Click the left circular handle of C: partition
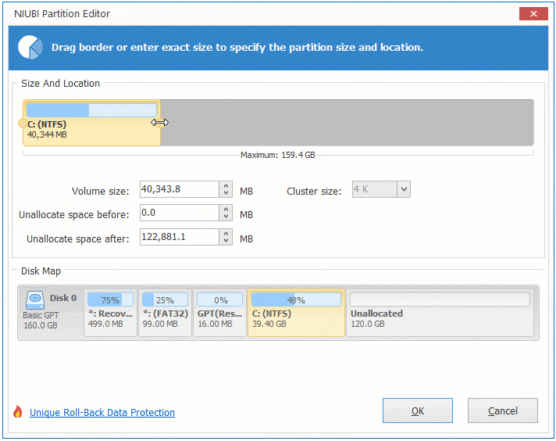The height and width of the screenshot is (441, 556). pyautogui.click(x=22, y=124)
